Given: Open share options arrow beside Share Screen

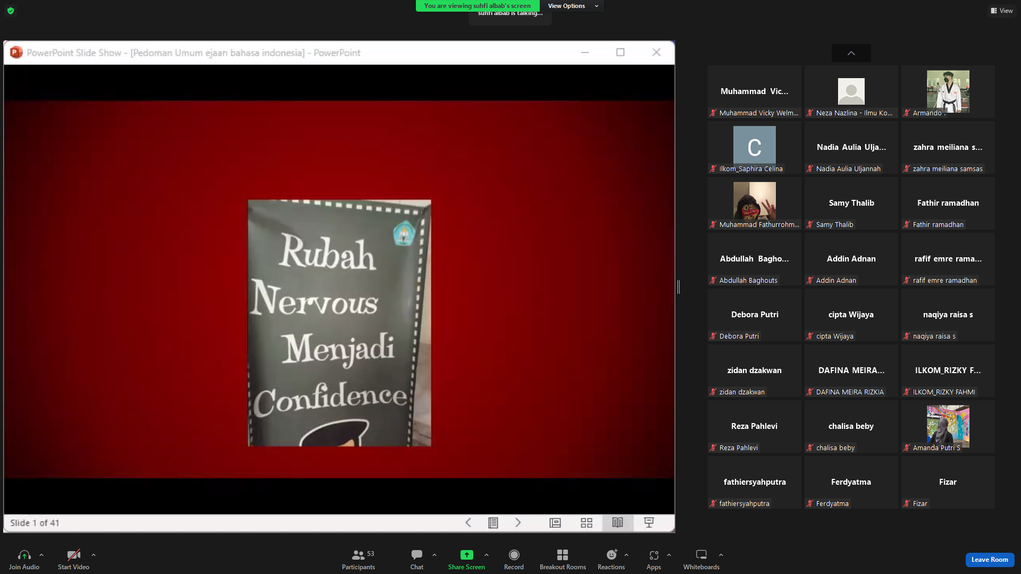Looking at the screenshot, I should (487, 555).
